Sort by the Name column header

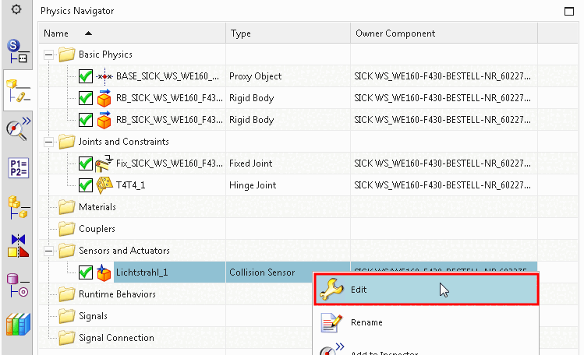56,33
